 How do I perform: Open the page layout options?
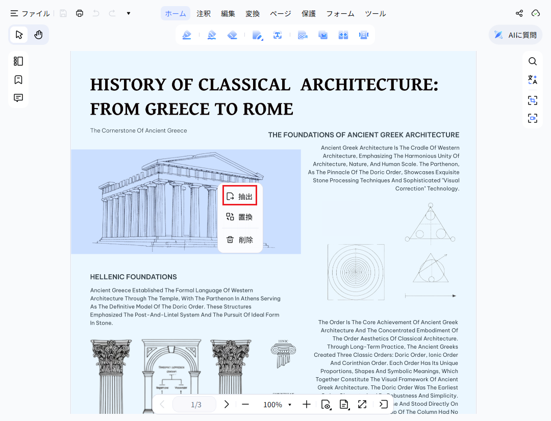pyautogui.click(x=344, y=405)
